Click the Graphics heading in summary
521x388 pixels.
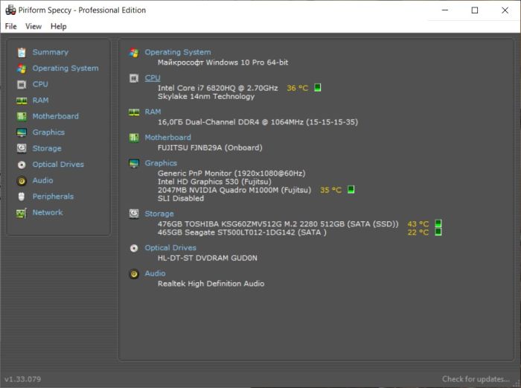pos(161,163)
